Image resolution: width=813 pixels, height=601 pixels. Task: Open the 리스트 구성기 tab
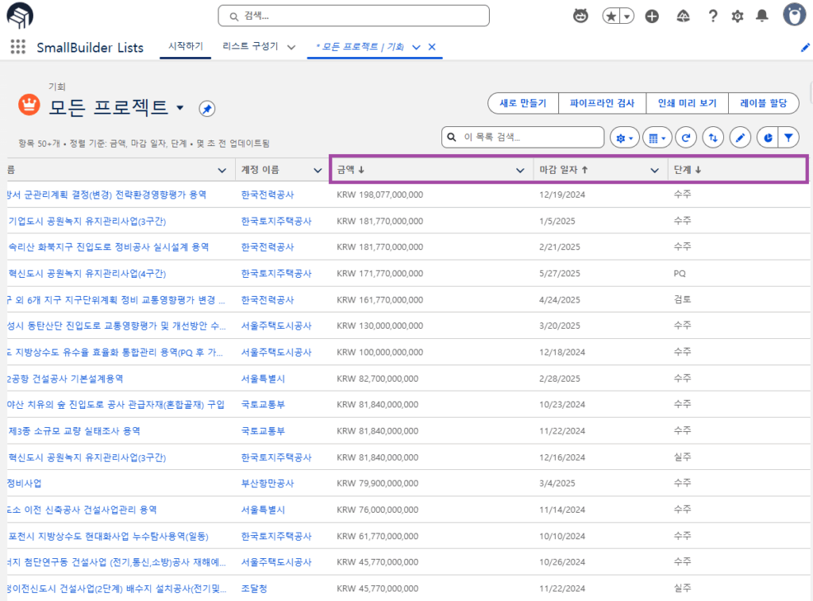[250, 46]
